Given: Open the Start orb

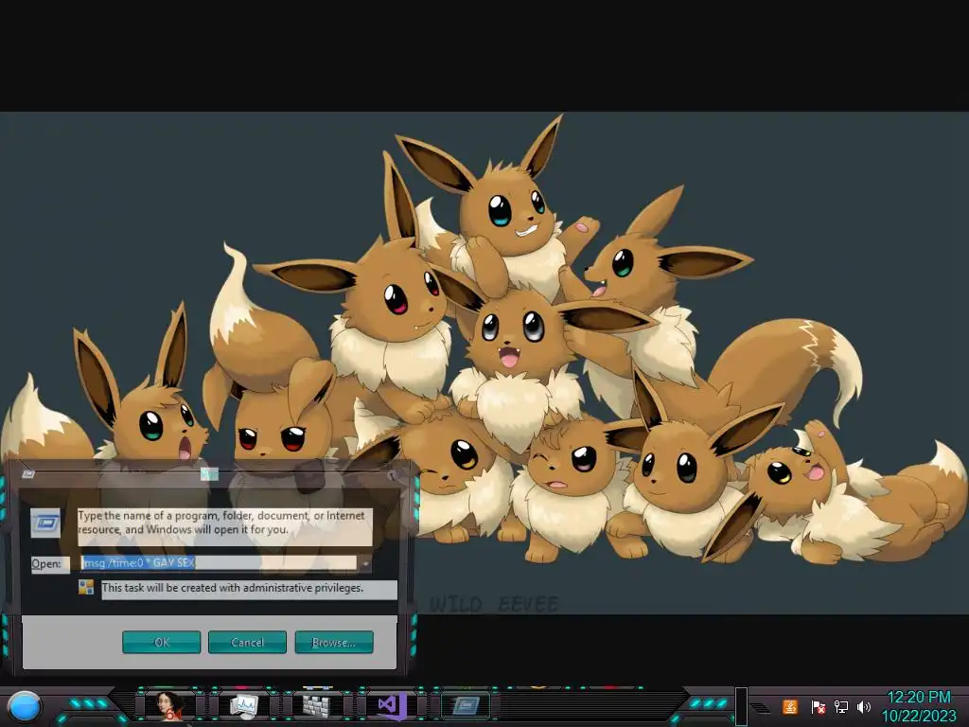Looking at the screenshot, I should pyautogui.click(x=25, y=706).
